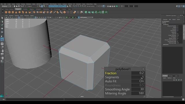Click the Open Scene folder icon
Image resolution: width=185 pixels, height=104 pixels.
coord(17,6)
